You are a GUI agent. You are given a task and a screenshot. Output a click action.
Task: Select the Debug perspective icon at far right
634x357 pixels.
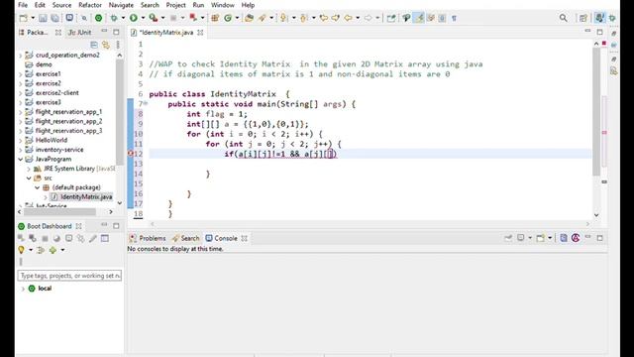pyautogui.click(x=612, y=18)
